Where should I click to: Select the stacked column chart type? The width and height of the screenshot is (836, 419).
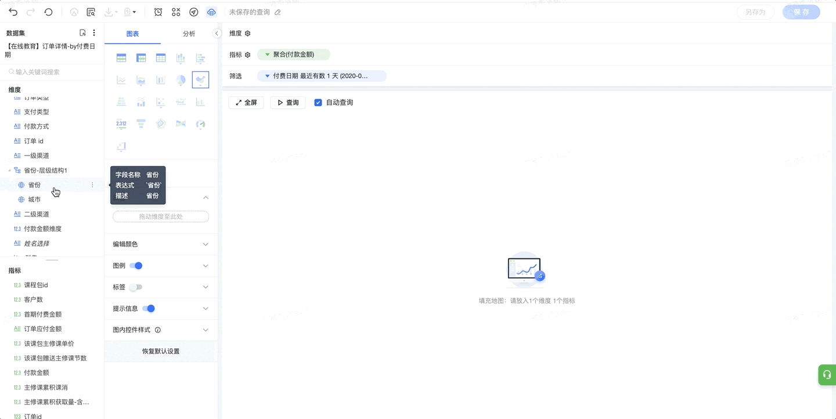(x=181, y=58)
